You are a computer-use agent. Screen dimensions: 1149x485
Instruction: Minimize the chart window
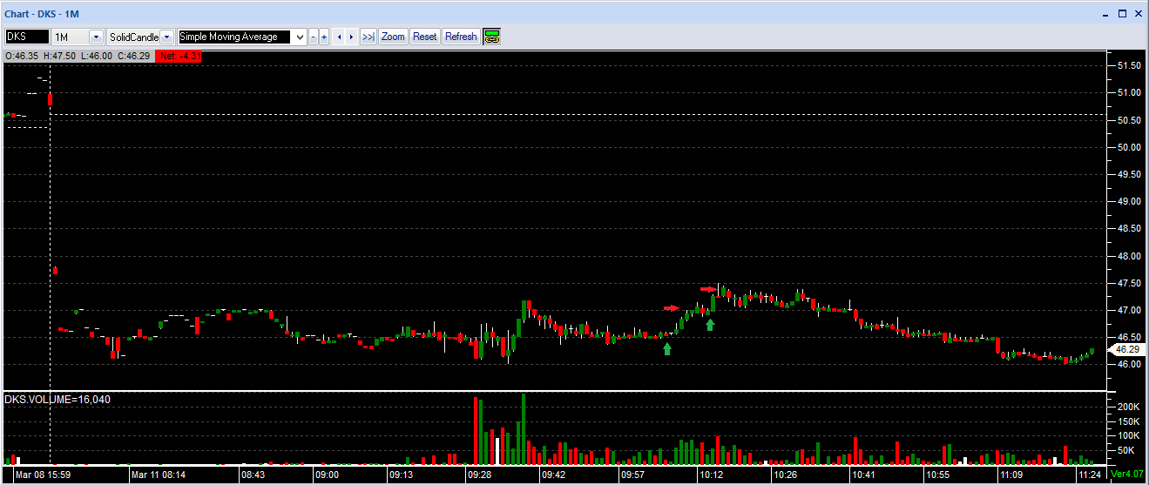tap(1107, 14)
